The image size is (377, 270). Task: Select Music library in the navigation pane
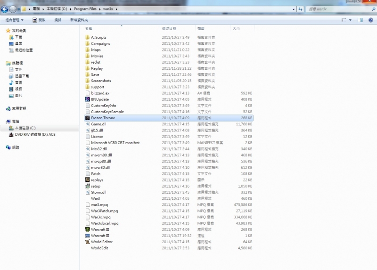(18, 82)
